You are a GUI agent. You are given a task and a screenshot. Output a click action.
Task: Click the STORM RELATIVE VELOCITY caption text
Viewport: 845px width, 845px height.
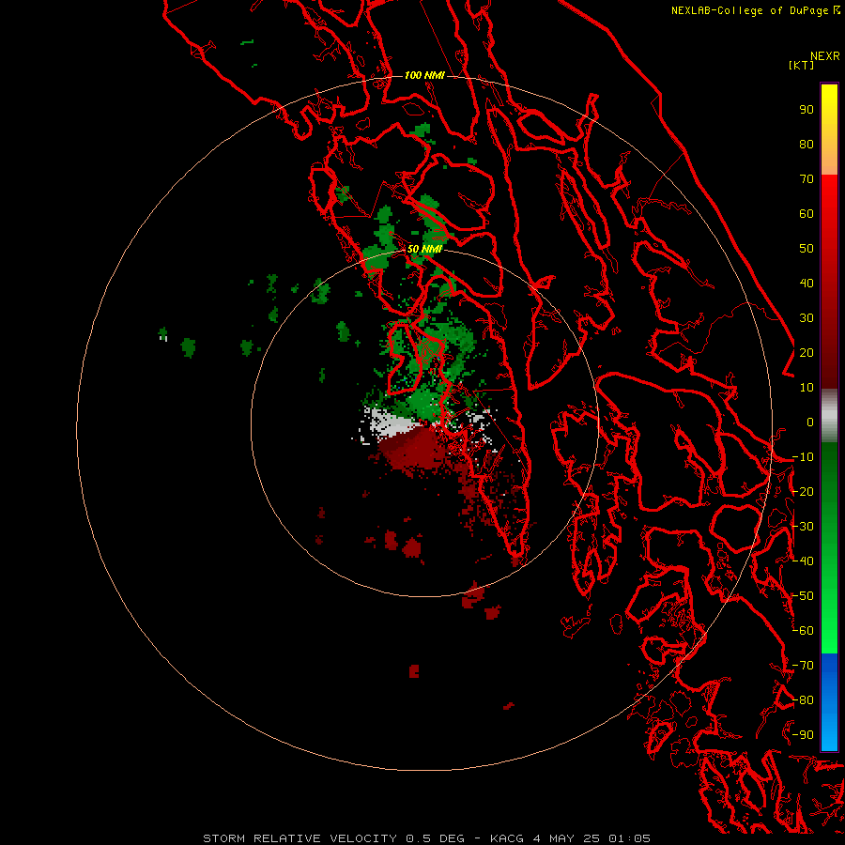[x=300, y=838]
